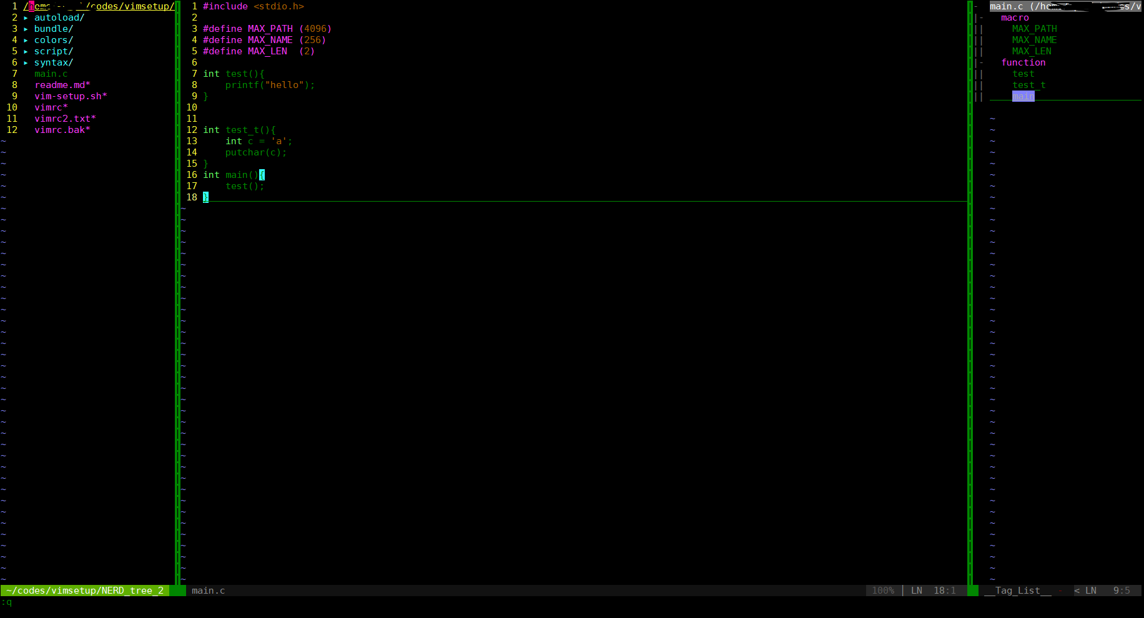
Task: Click the int test(){ line
Action: 234,74
